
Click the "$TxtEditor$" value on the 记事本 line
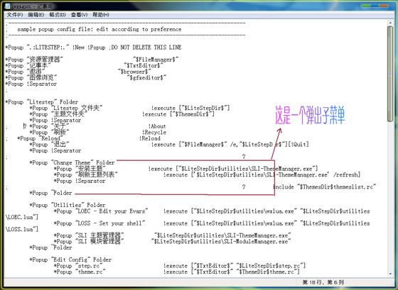[x=144, y=66]
